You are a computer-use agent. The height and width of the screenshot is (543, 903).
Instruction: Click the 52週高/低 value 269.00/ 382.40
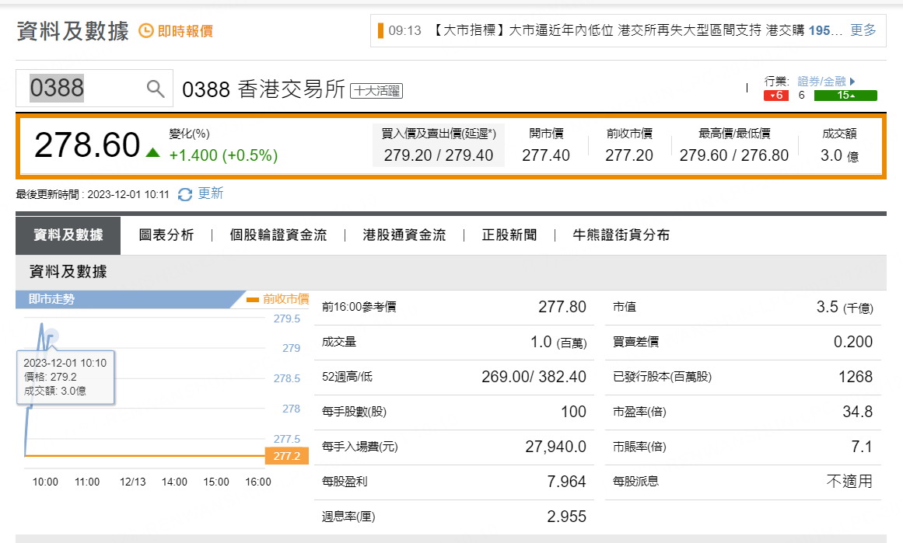point(534,377)
